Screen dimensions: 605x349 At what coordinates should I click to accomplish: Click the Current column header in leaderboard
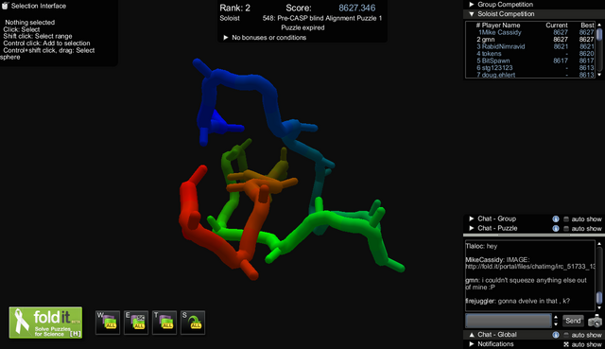(557, 26)
